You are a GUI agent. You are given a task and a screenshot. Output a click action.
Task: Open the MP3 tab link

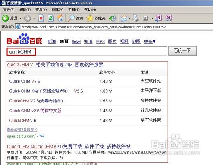tap(101, 42)
